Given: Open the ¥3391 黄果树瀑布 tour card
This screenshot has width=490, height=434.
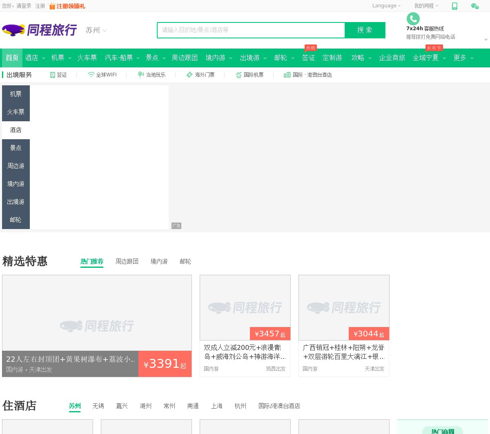Looking at the screenshot, I should (97, 326).
